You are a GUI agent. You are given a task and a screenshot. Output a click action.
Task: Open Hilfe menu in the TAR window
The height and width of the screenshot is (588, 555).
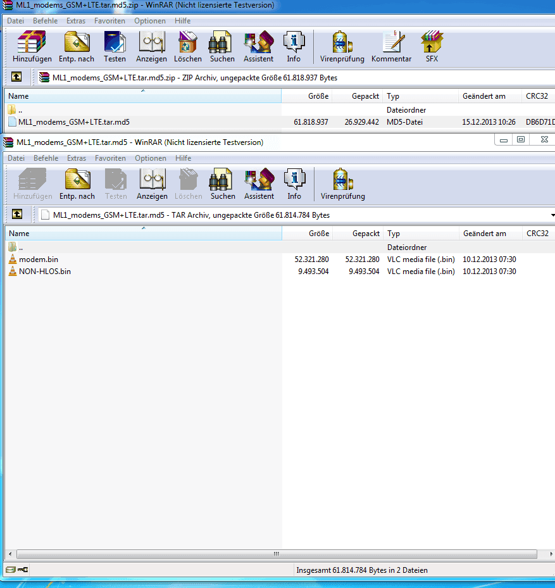pyautogui.click(x=183, y=158)
